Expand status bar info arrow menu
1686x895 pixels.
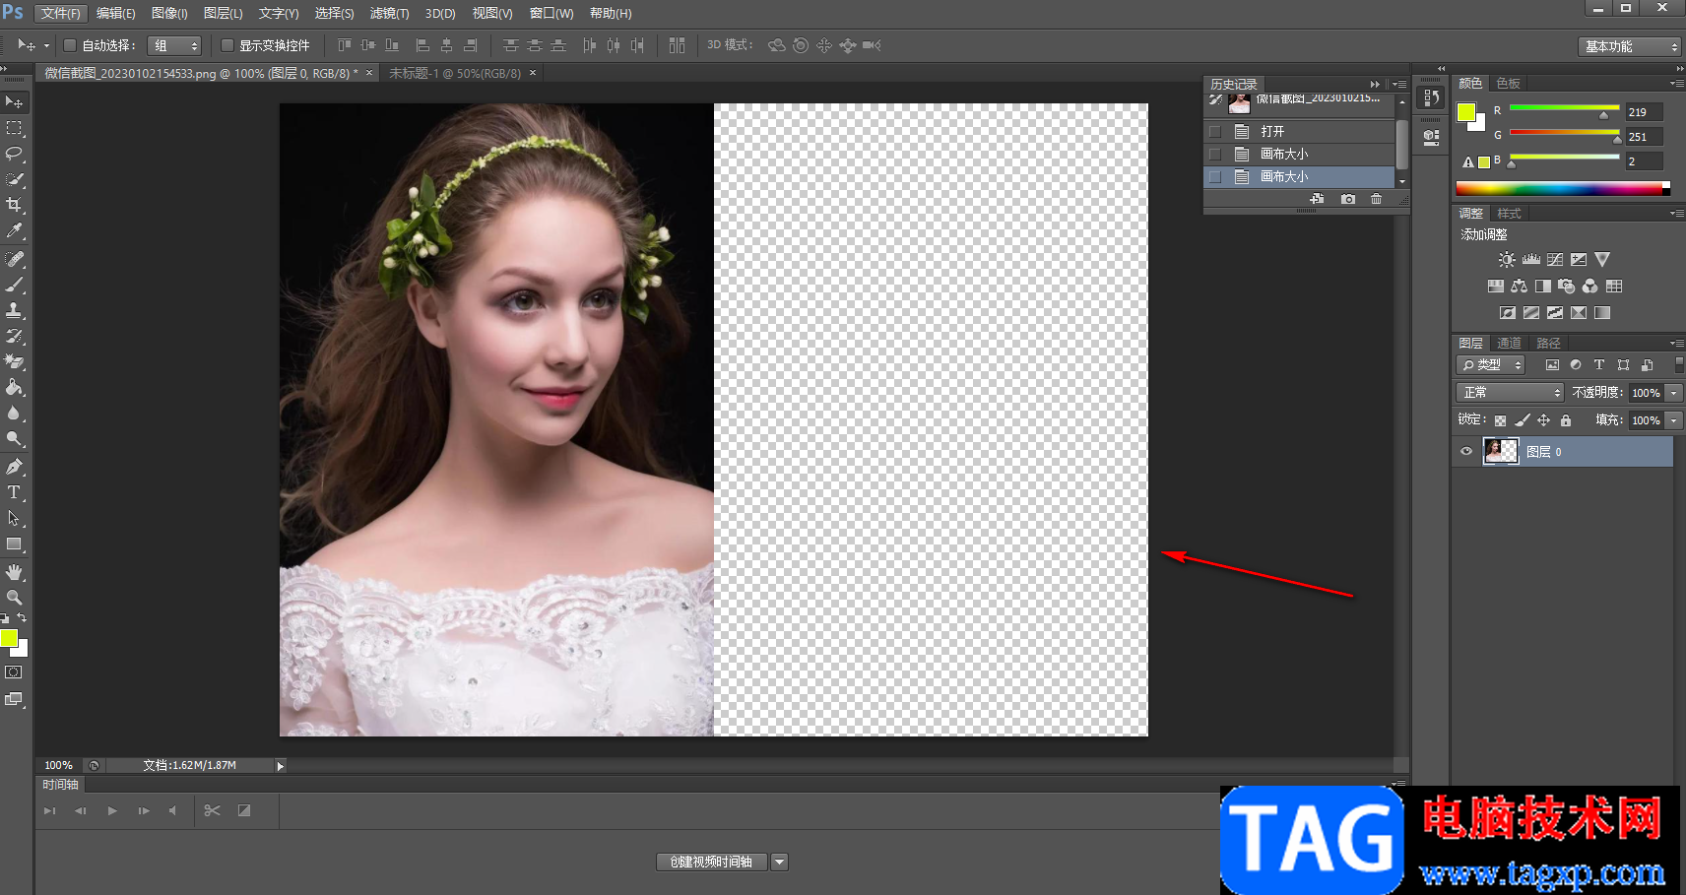coord(280,765)
